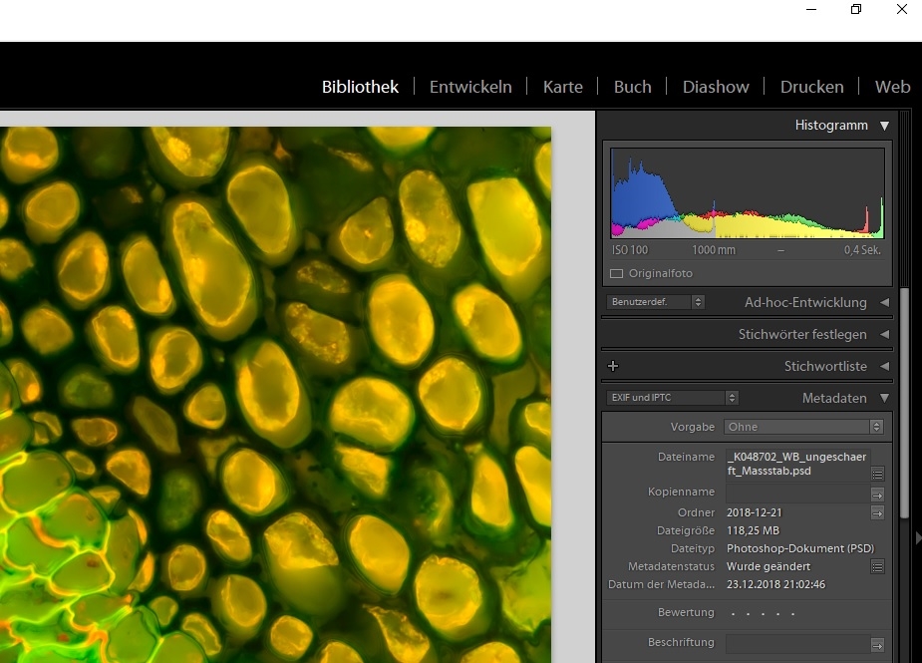Click the arrow icon beside Beschriftung field

point(877,644)
